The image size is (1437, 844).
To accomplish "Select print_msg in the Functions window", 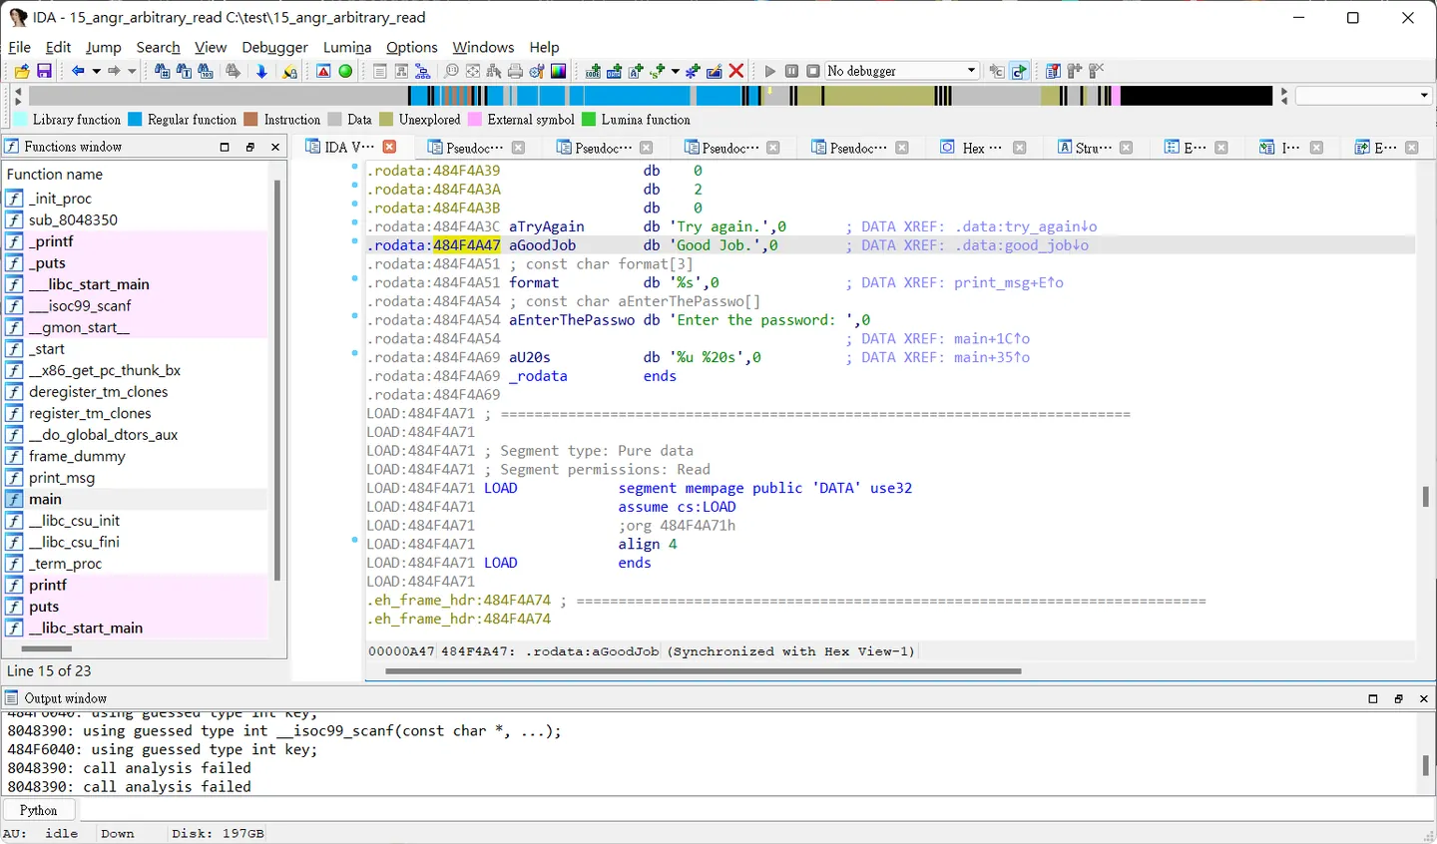I will [x=62, y=478].
